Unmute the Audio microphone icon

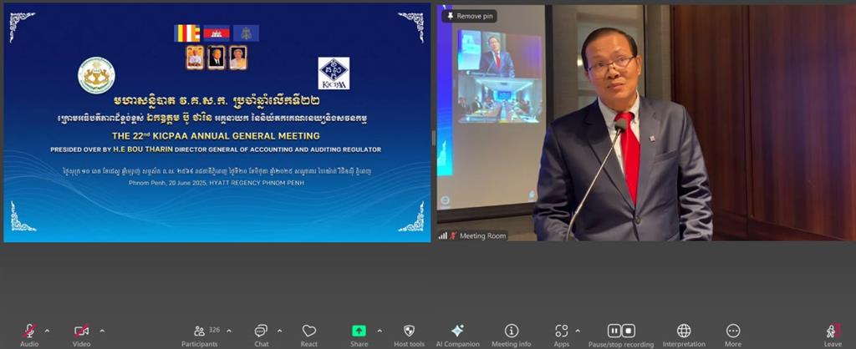[29, 331]
